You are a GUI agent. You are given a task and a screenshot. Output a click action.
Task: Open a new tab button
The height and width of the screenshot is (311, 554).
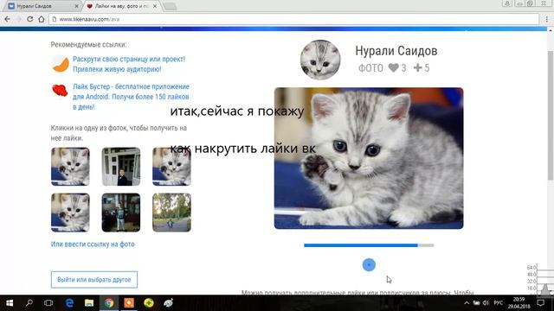(170, 6)
